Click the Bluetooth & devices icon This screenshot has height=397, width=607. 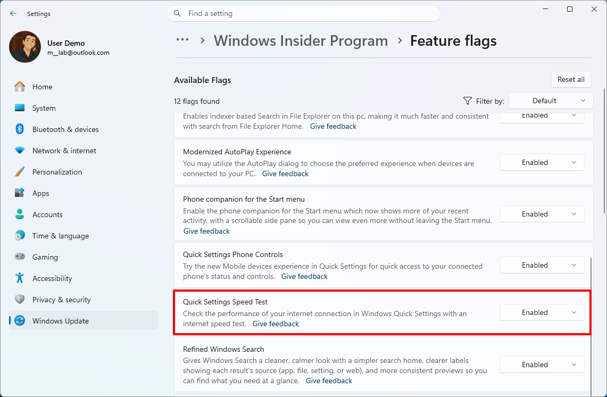tap(20, 129)
